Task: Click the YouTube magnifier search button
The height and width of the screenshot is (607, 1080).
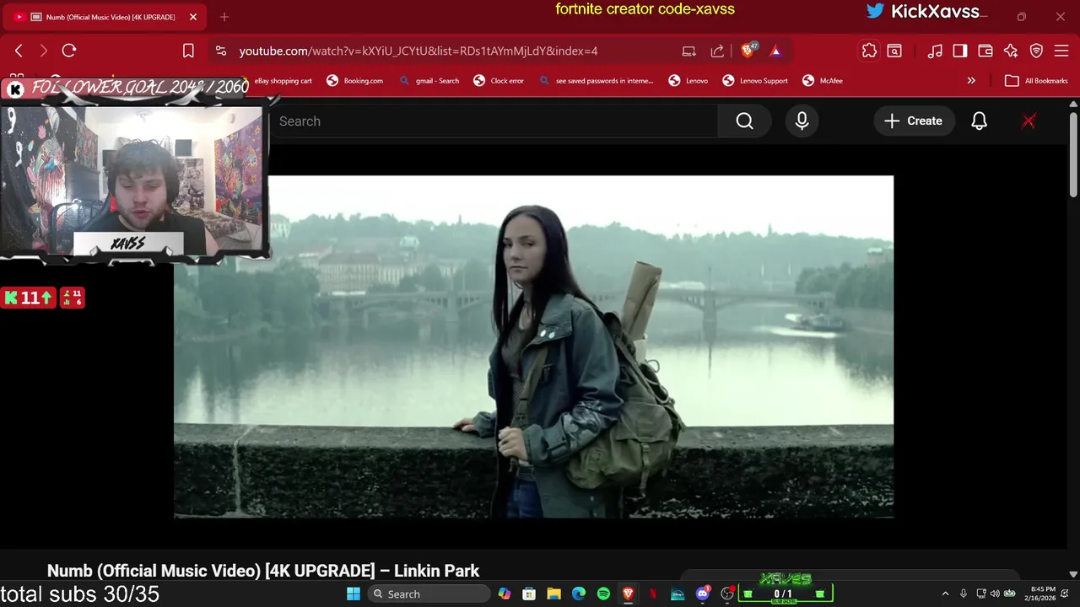Action: coord(744,121)
